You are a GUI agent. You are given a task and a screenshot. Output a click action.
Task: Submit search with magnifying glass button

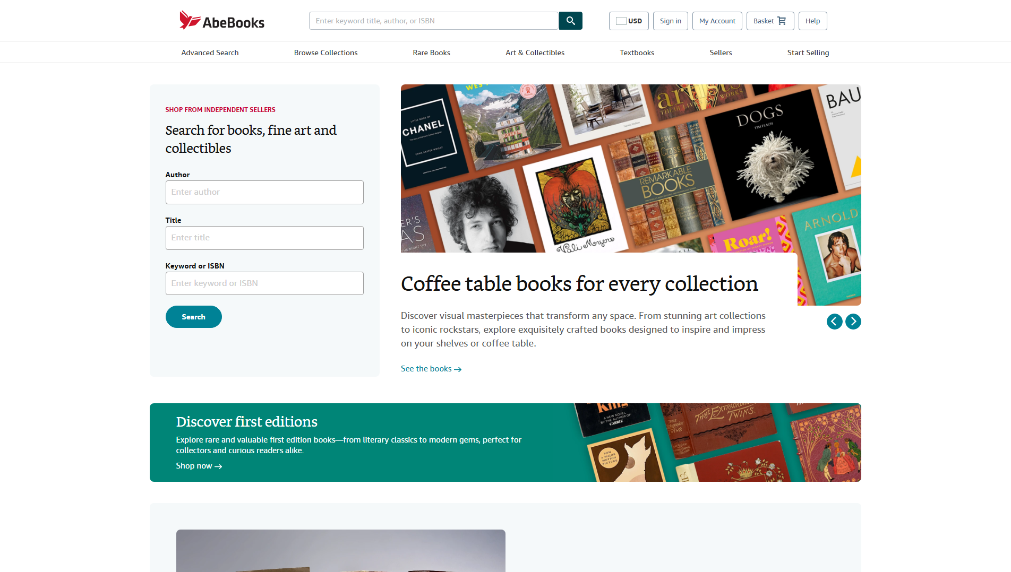[x=571, y=21]
